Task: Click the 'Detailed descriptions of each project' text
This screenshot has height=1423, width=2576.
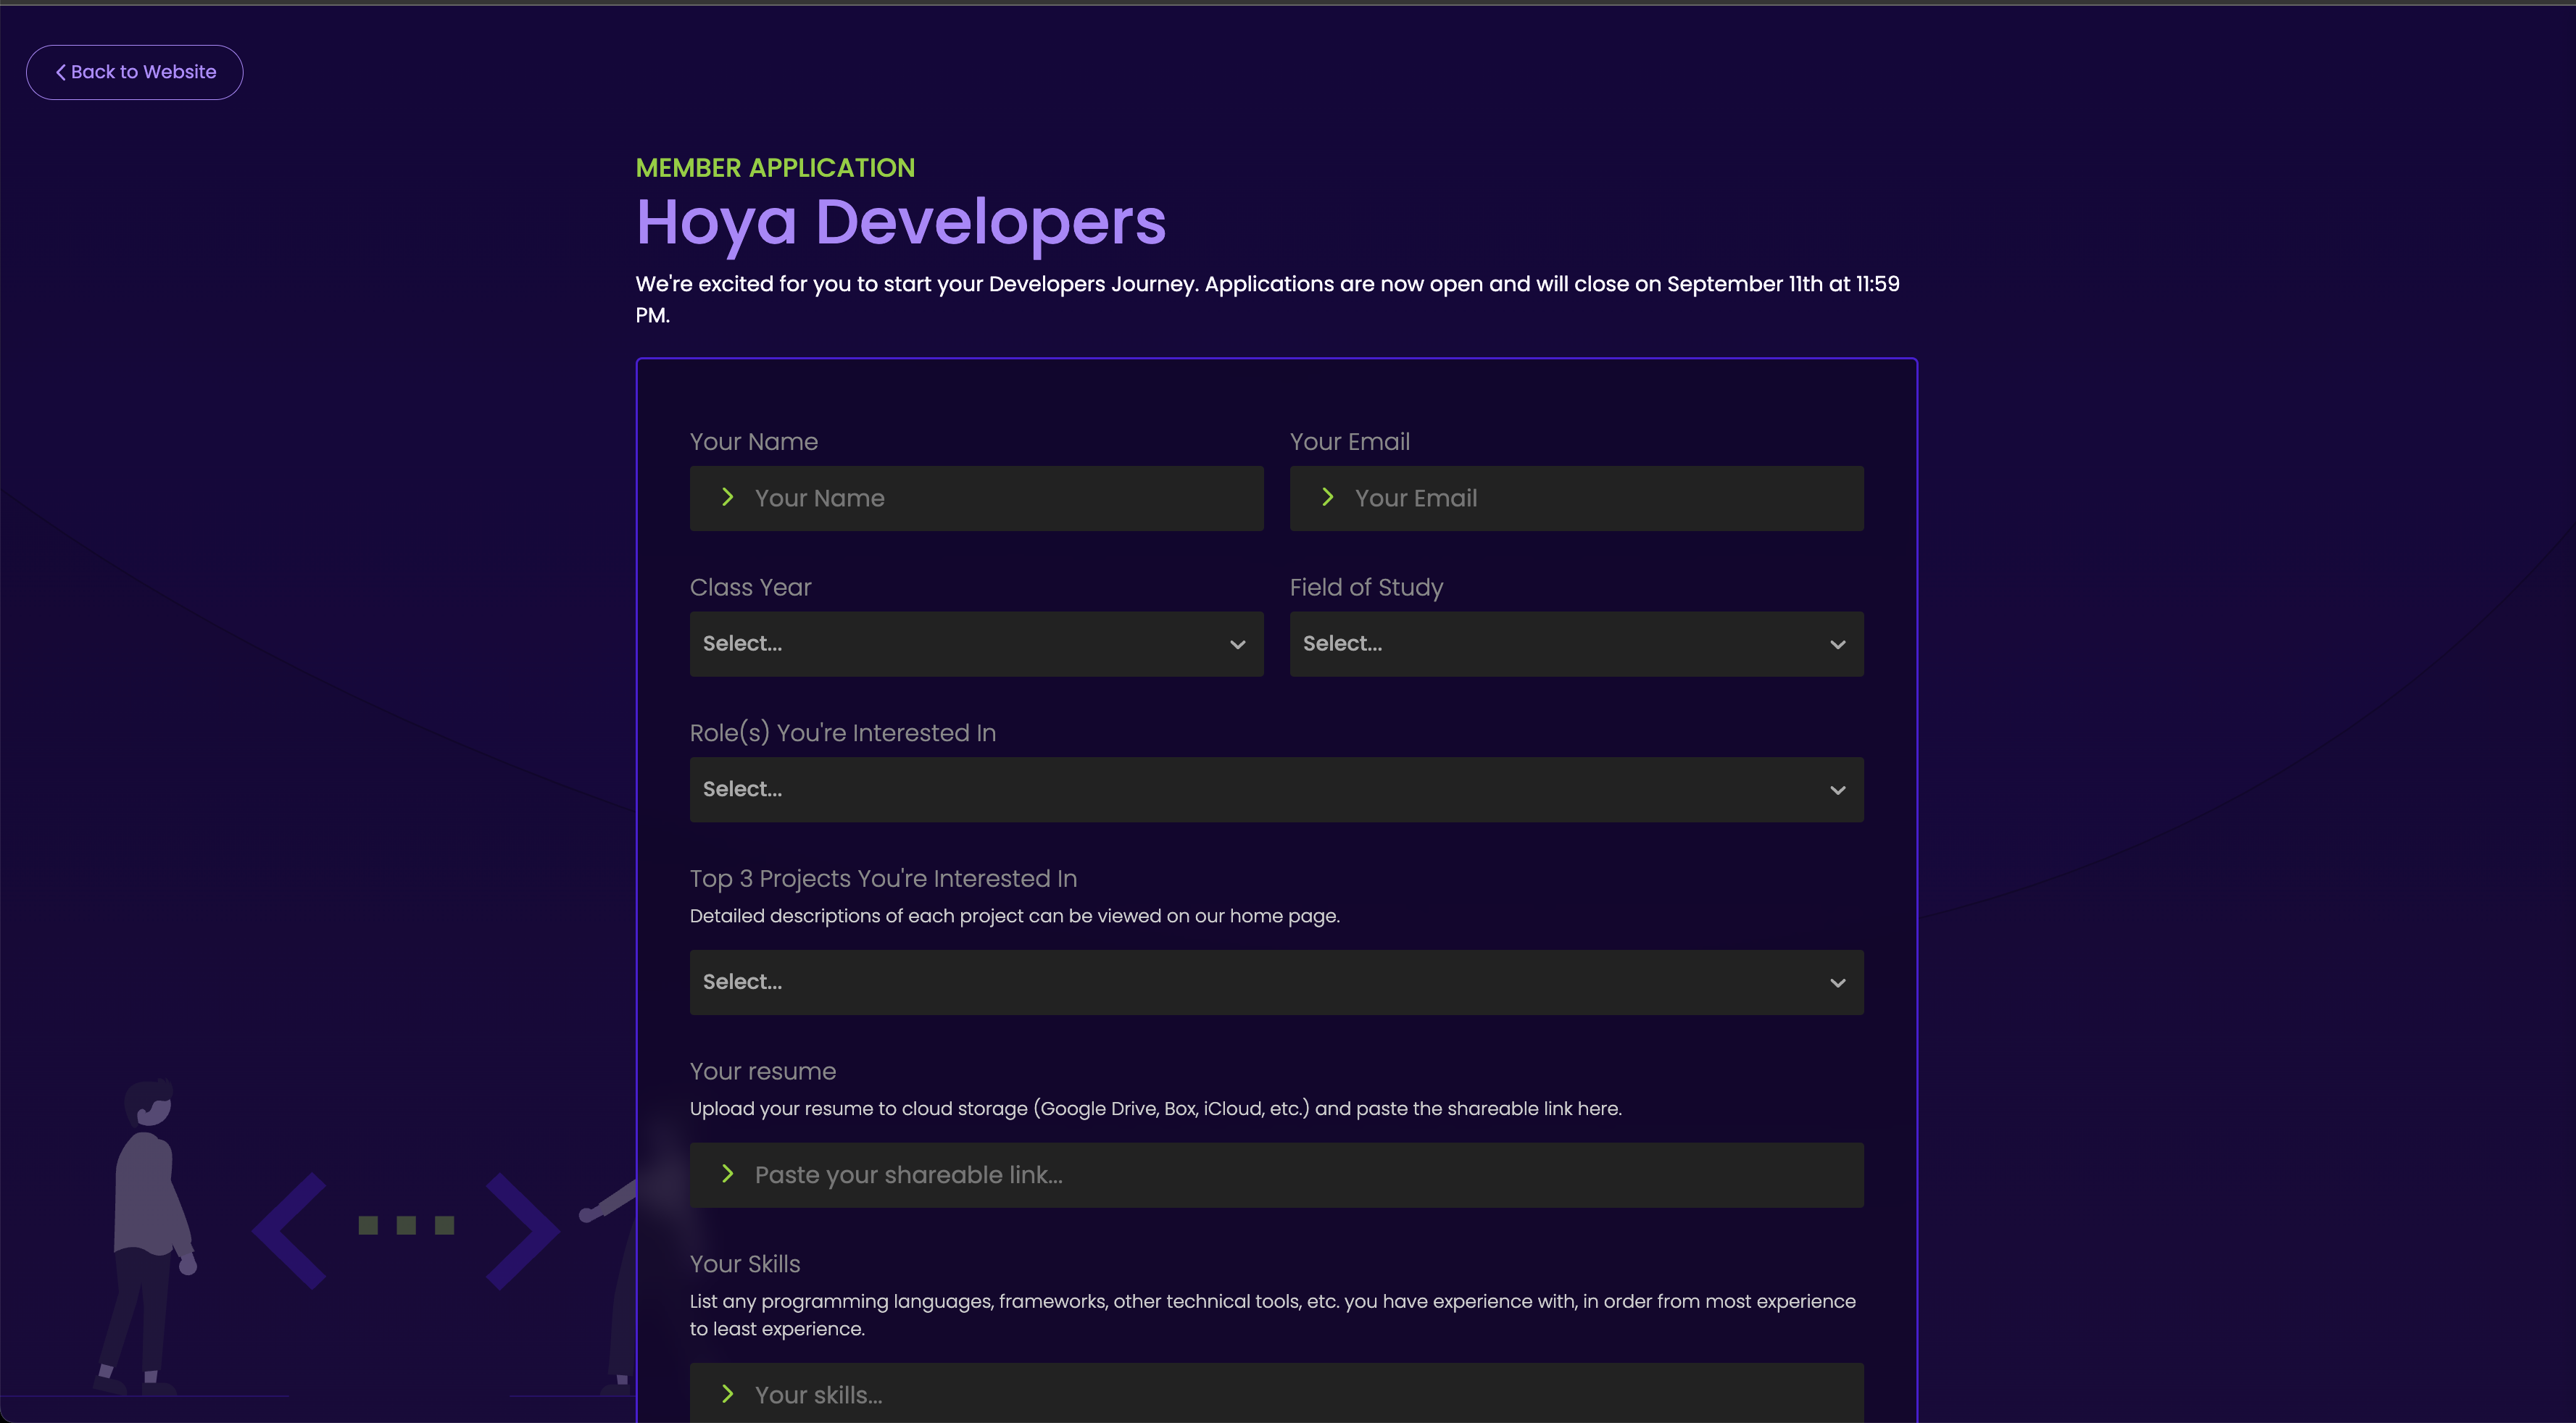Action: pos(1015,917)
